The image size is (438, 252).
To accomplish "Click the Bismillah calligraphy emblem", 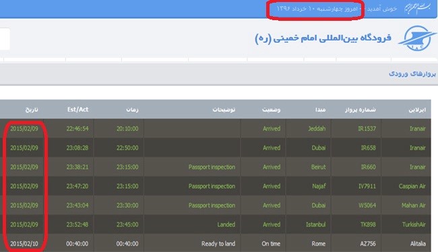I will coord(417,9).
